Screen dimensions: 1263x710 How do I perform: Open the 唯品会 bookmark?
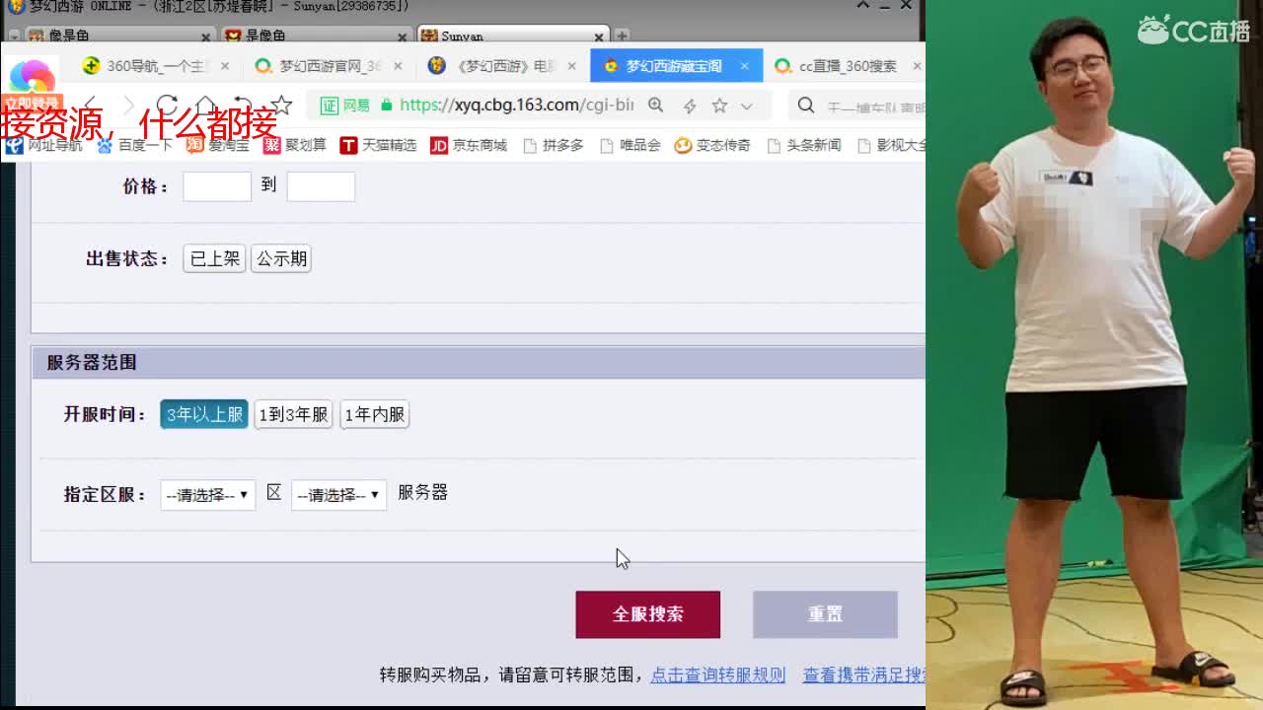(x=631, y=145)
